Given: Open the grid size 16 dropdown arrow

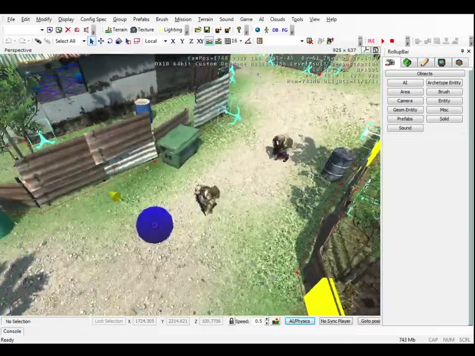Looking at the screenshot, I should point(241,41).
